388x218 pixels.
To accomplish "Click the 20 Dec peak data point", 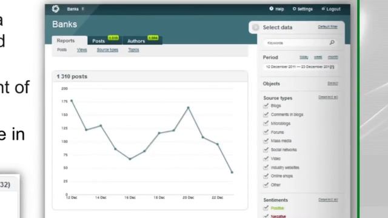I will [189, 108].
